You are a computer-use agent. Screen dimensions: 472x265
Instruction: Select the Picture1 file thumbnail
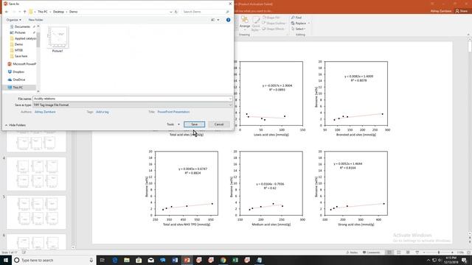pyautogui.click(x=58, y=39)
